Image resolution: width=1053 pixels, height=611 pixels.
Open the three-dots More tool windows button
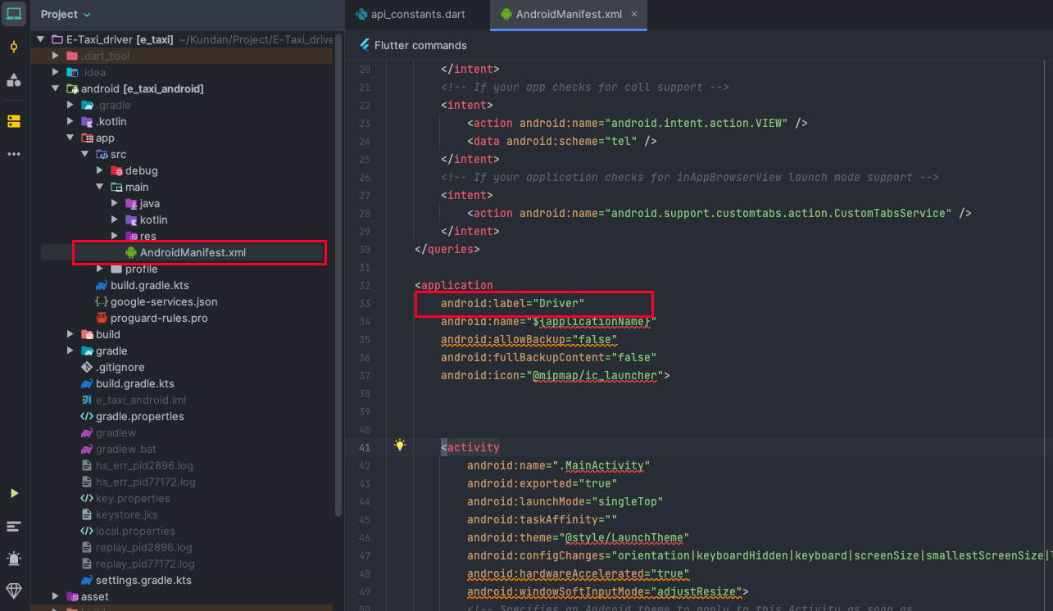tap(14, 154)
